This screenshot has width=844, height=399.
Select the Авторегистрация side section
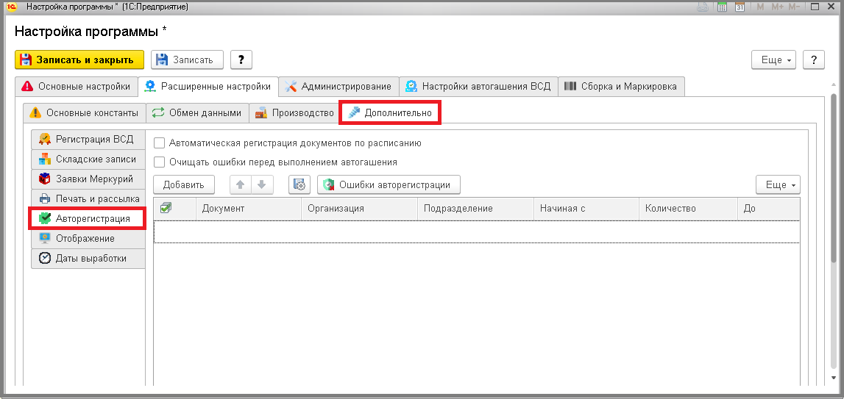point(88,219)
